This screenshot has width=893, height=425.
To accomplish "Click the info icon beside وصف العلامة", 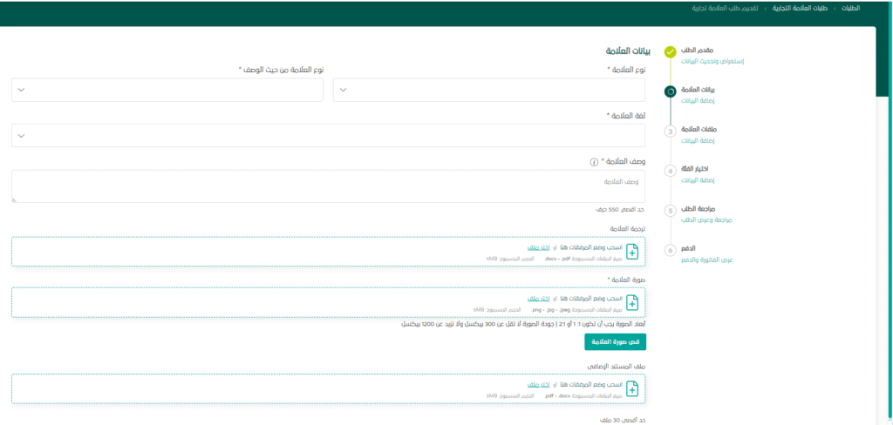I will click(x=594, y=161).
